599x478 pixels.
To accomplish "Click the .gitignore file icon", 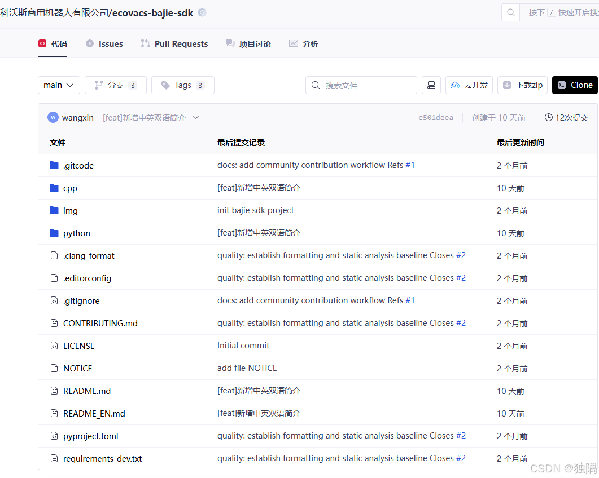I will [54, 300].
